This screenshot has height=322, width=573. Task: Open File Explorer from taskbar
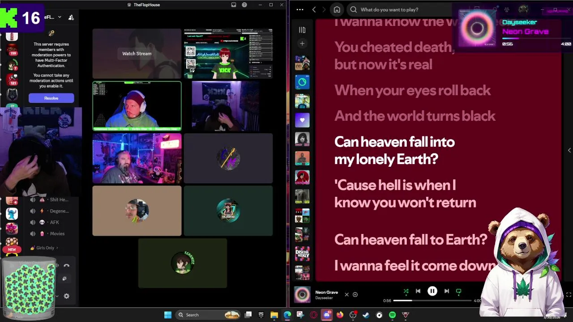tap(274, 315)
